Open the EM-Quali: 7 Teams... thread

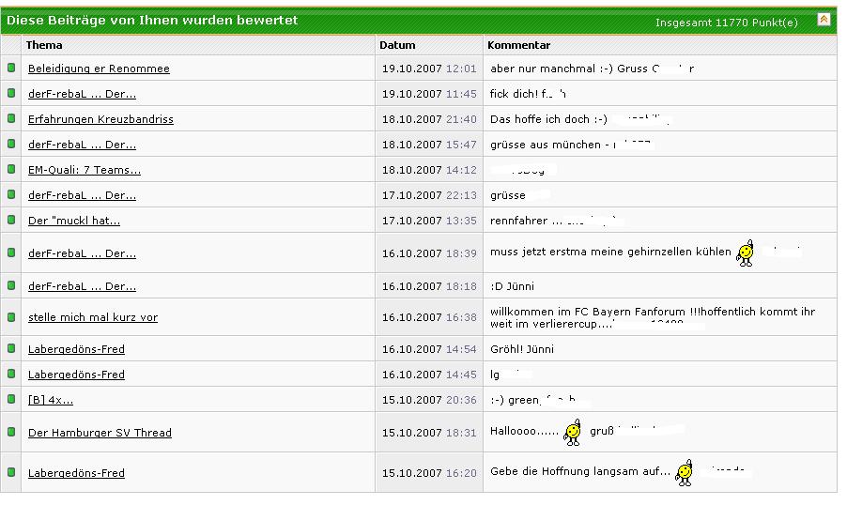click(x=85, y=170)
